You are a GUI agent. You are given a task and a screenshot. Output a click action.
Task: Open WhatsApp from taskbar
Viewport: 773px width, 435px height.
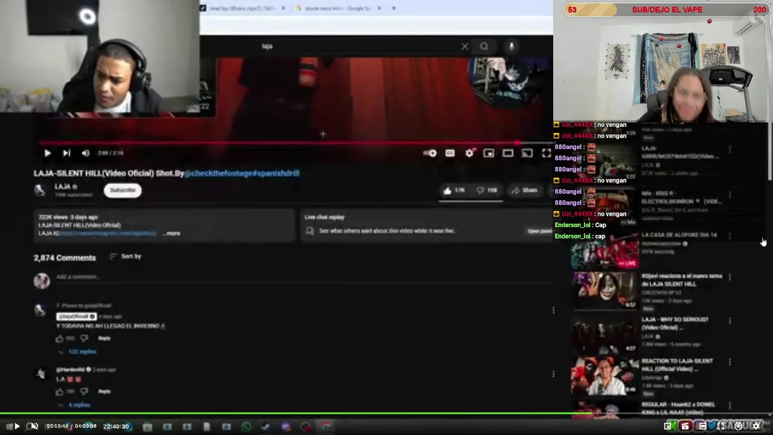[x=246, y=427]
